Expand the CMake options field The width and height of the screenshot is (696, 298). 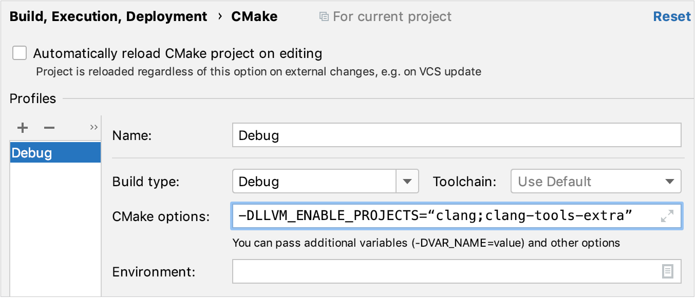click(x=667, y=216)
